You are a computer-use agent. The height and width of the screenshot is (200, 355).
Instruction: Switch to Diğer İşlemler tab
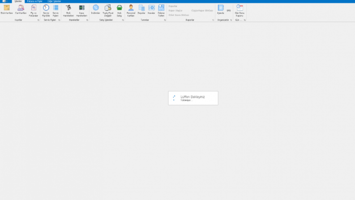(x=54, y=1)
